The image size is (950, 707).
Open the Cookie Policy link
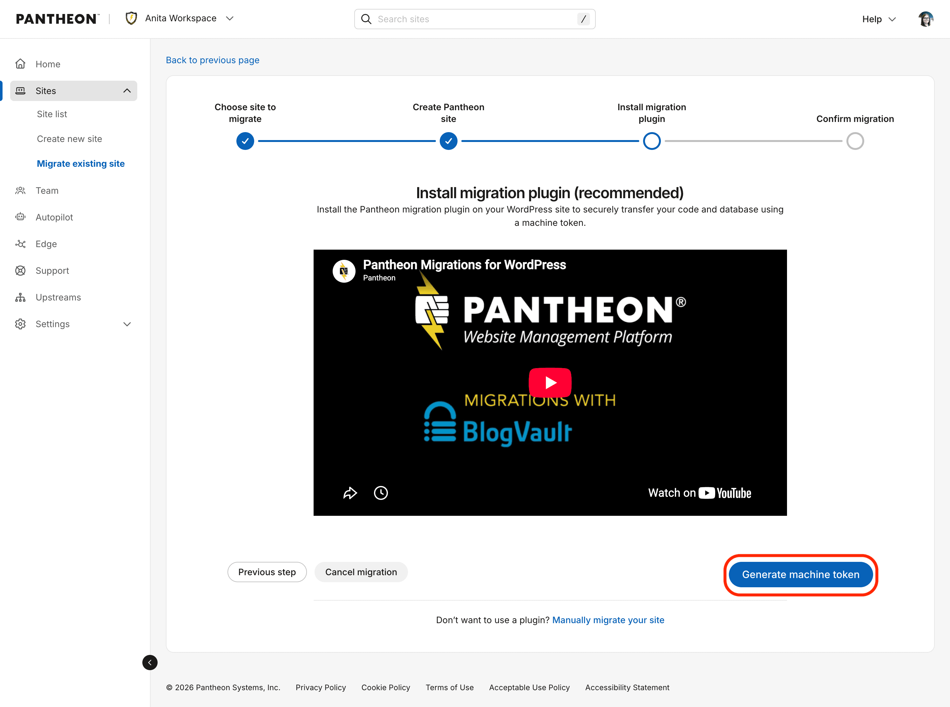pos(386,688)
